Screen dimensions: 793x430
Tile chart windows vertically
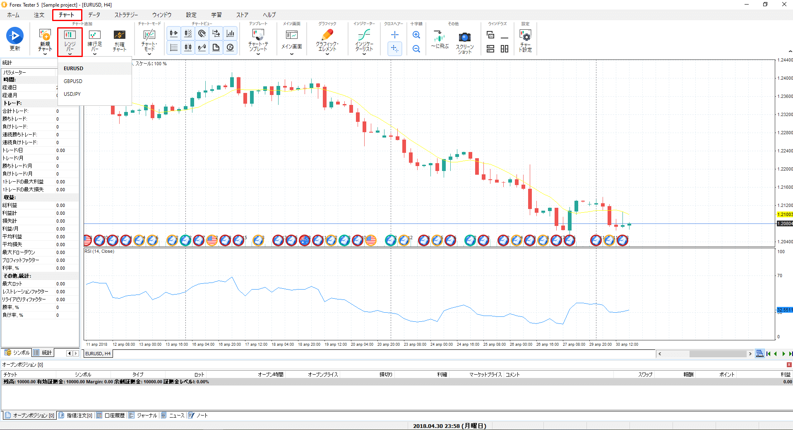[x=505, y=49]
